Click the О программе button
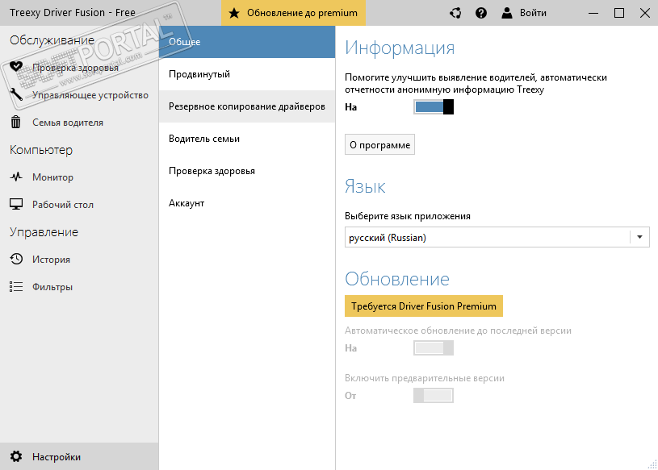 pyautogui.click(x=379, y=144)
